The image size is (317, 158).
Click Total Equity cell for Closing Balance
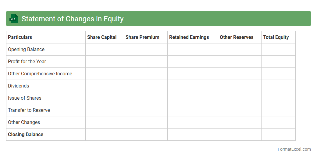[278, 134]
